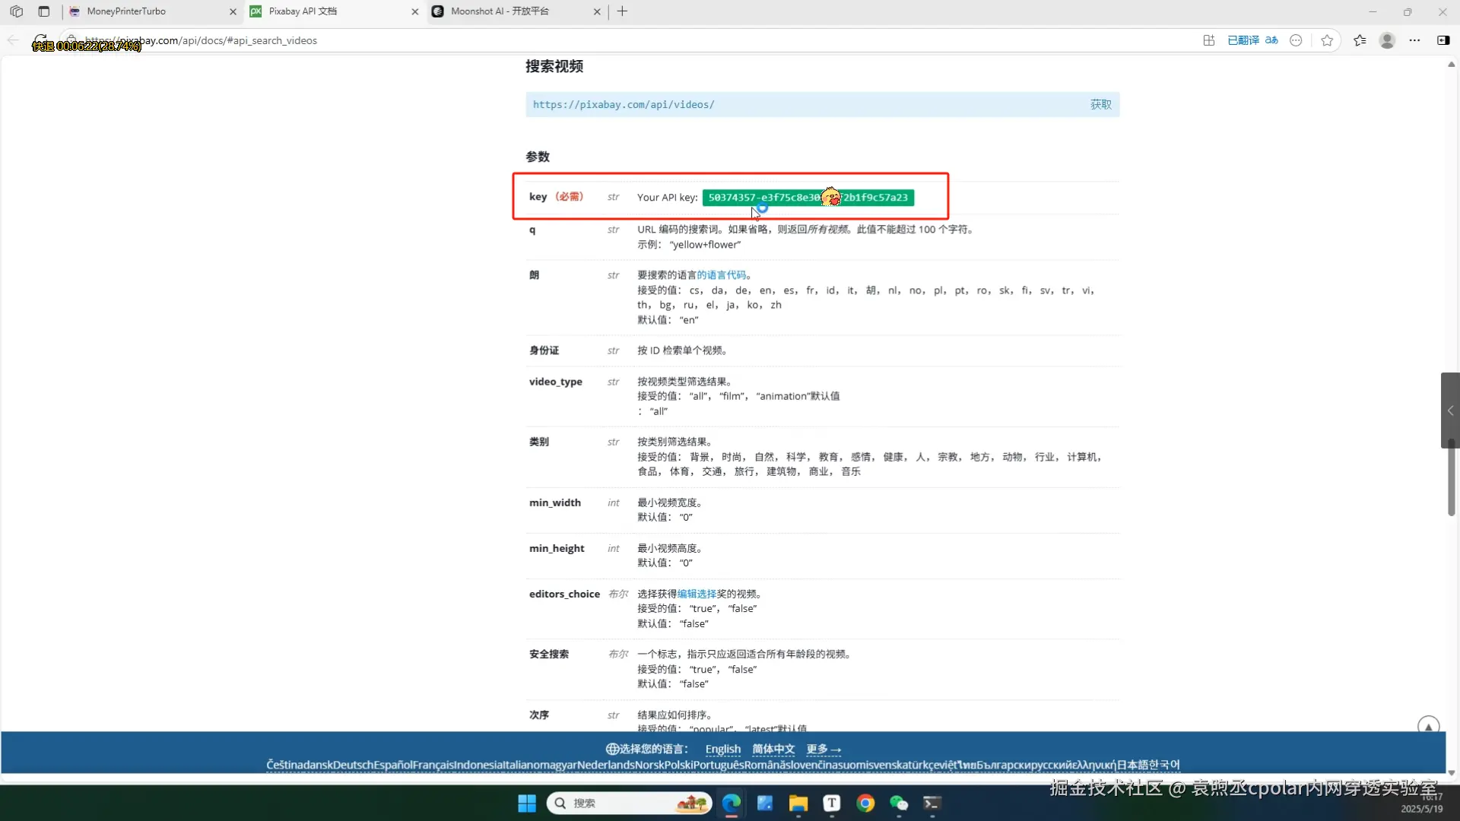Open the Edge workspaces icon
This screenshot has height=821, width=1460.
[x=16, y=11]
